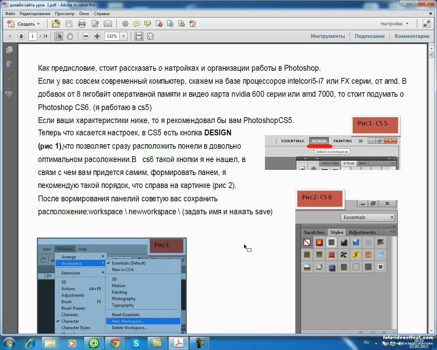
Task: Open Windows Explorer from the taskbar
Action: 51,343
